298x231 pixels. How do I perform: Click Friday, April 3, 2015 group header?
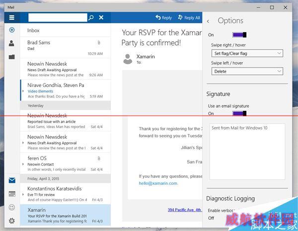tap(66, 178)
